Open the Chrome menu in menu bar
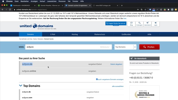 [9, 1]
